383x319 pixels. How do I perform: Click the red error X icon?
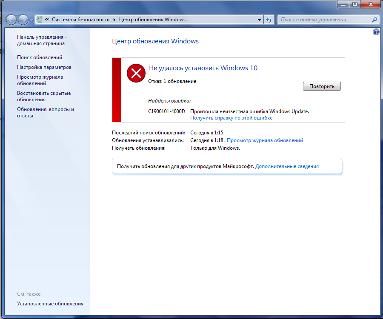136,73
